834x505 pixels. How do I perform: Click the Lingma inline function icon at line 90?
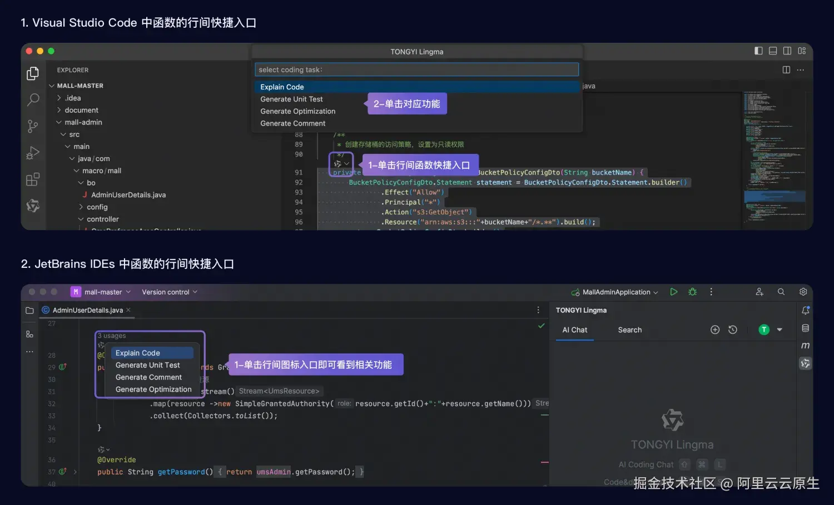click(x=337, y=164)
